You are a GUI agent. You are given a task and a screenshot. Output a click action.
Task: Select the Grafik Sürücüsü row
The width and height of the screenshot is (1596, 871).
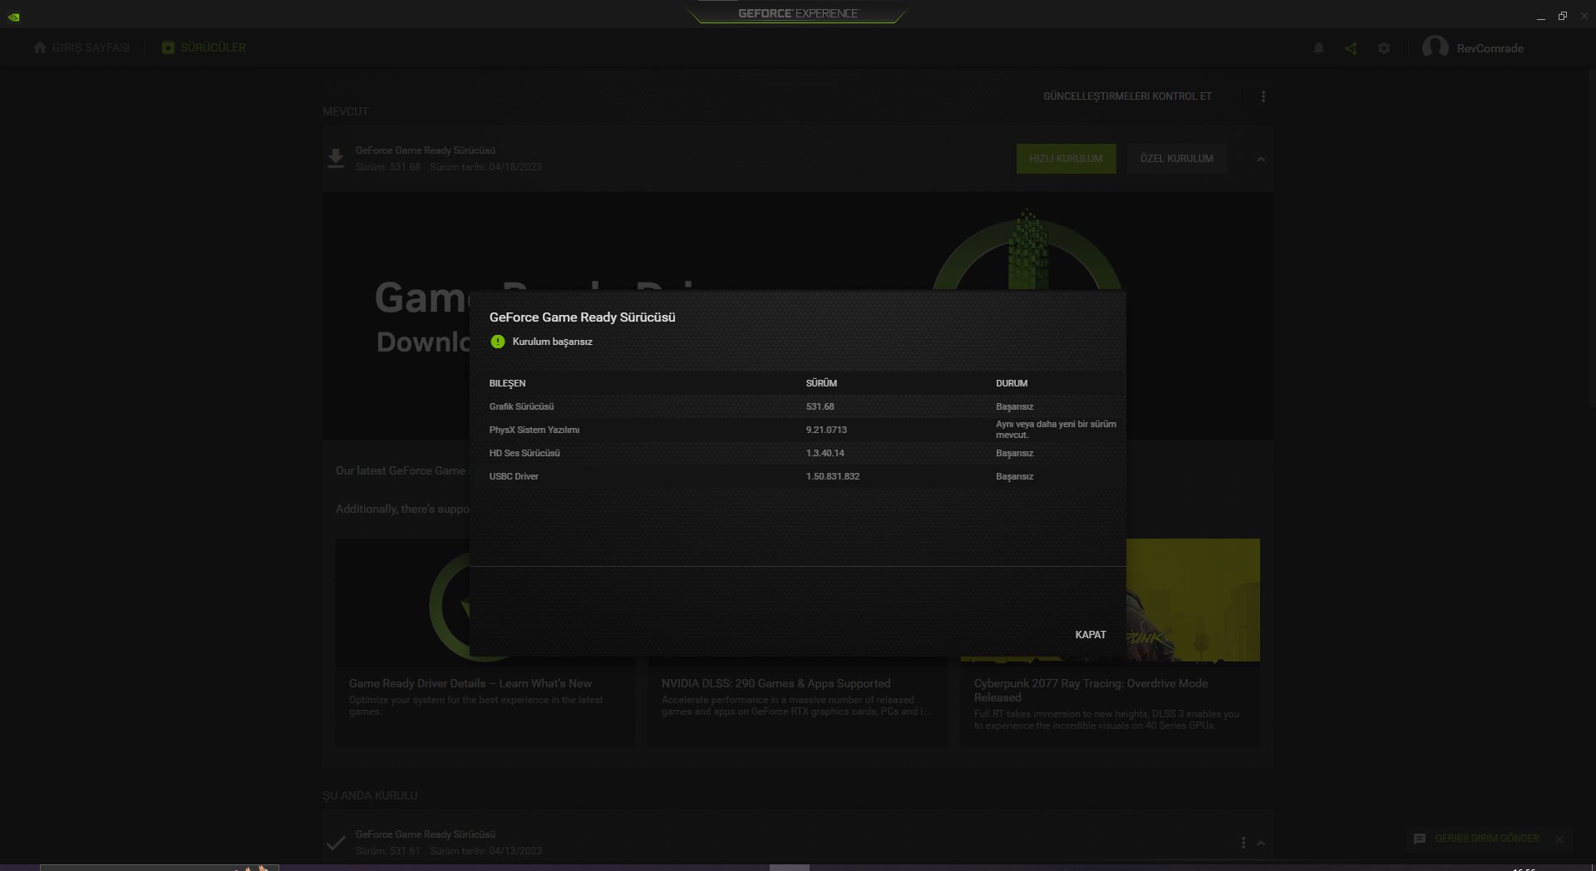798,406
